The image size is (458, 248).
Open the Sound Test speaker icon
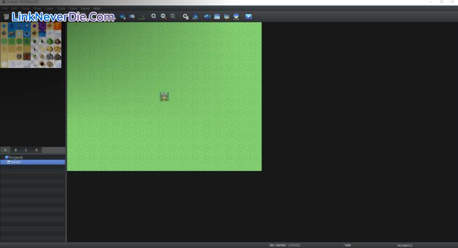(x=207, y=17)
